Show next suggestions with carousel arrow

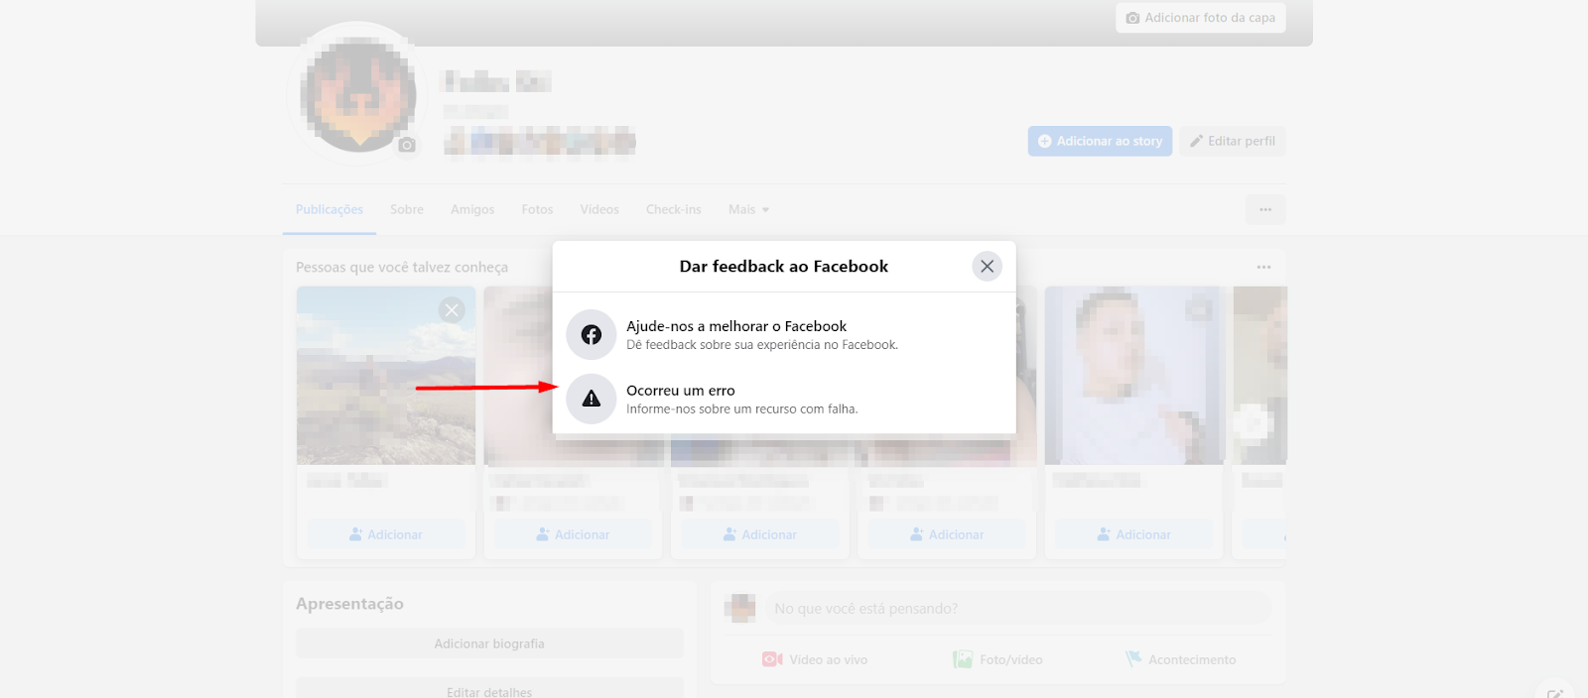(x=1254, y=422)
